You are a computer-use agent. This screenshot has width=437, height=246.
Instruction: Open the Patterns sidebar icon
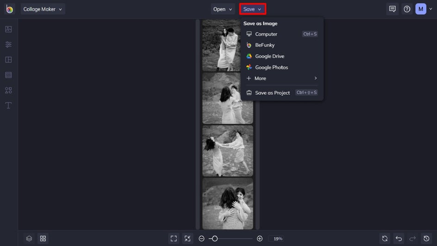pos(8,75)
